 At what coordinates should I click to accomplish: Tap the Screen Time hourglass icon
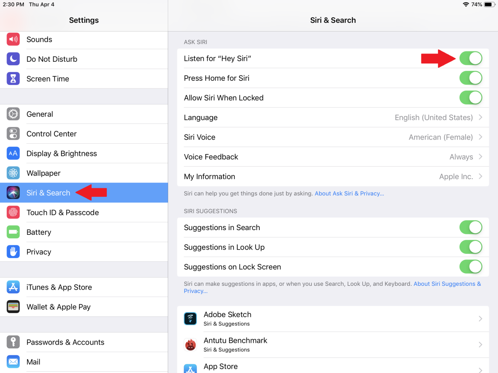coord(13,79)
